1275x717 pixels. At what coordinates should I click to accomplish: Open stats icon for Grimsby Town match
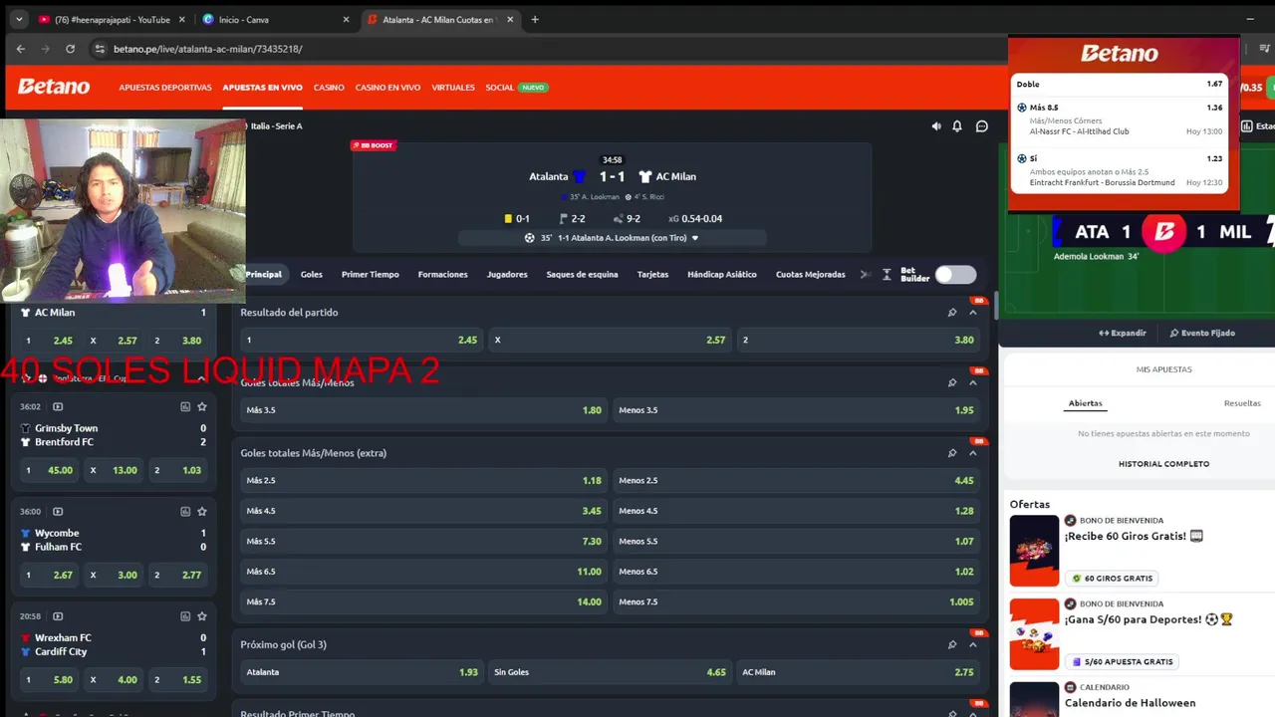click(185, 406)
